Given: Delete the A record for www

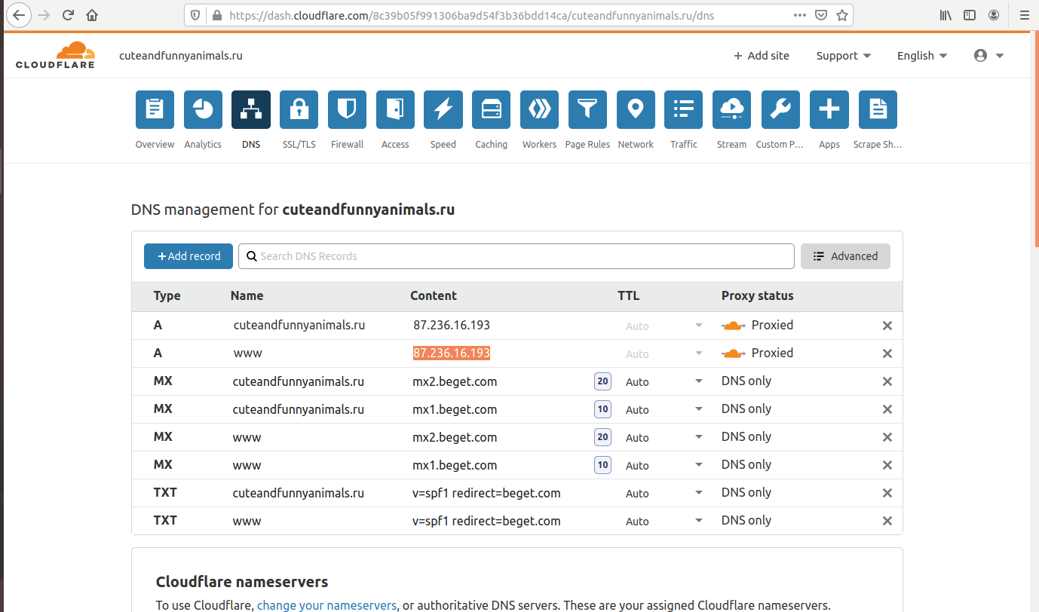Looking at the screenshot, I should click(x=887, y=353).
